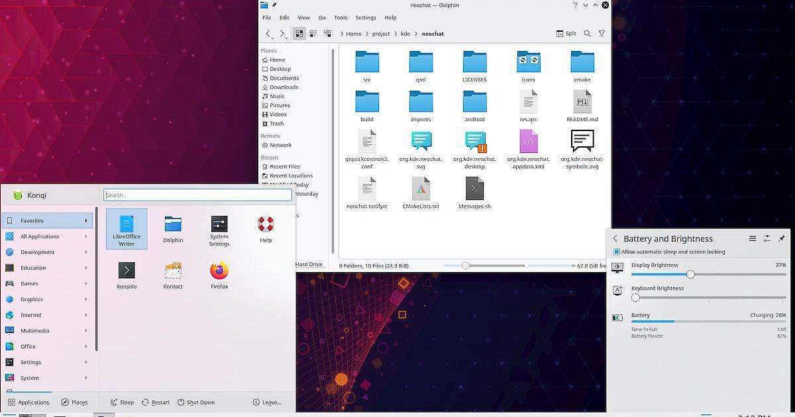This screenshot has width=795, height=417.
Task: Click the Shut Down button
Action: click(x=195, y=402)
